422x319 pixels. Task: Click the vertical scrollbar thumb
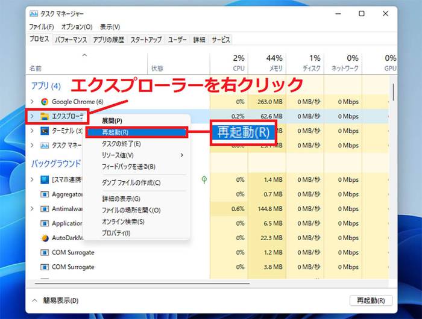[x=393, y=92]
